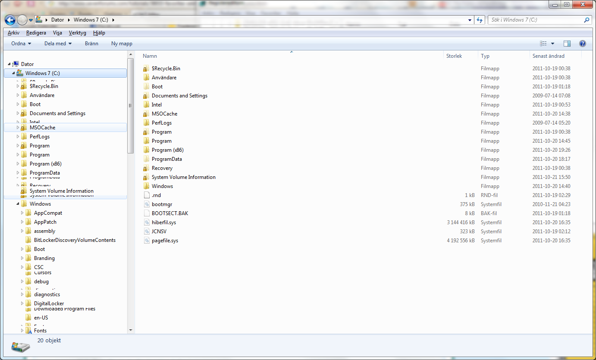Click the search magnifier icon
The height and width of the screenshot is (360, 596).
click(x=587, y=20)
